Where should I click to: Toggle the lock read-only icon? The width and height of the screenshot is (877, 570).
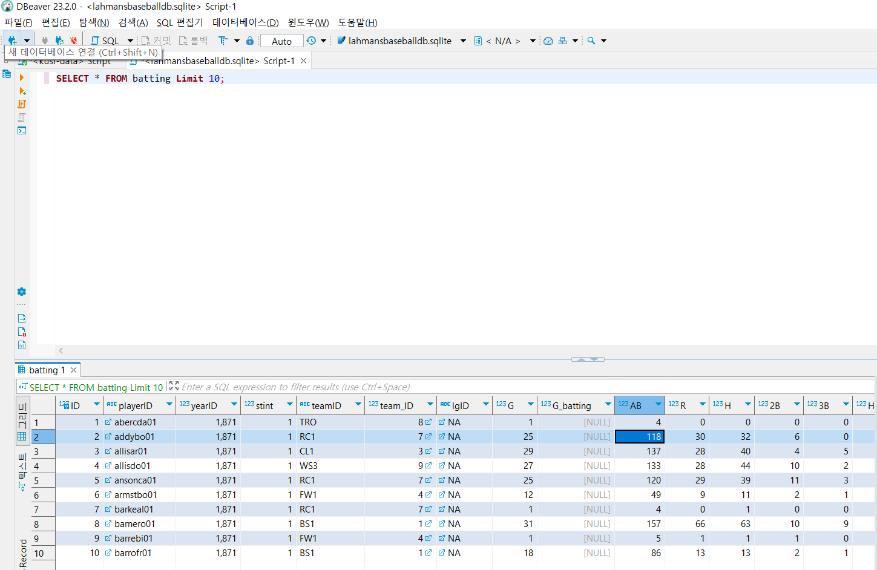(250, 41)
